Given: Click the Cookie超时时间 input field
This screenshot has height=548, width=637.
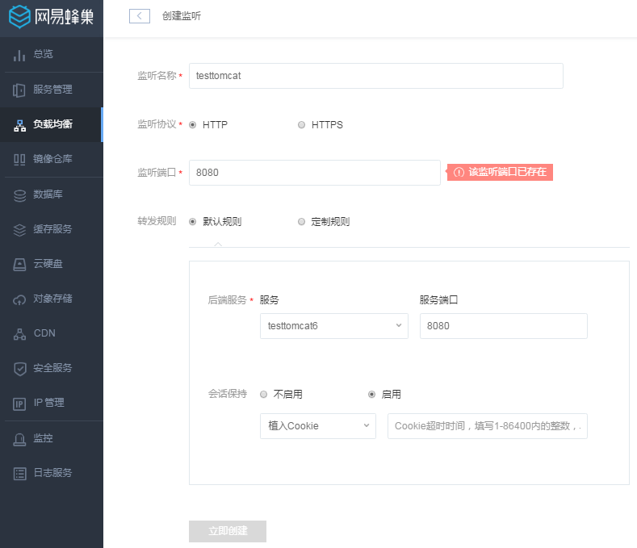Looking at the screenshot, I should pyautogui.click(x=487, y=426).
